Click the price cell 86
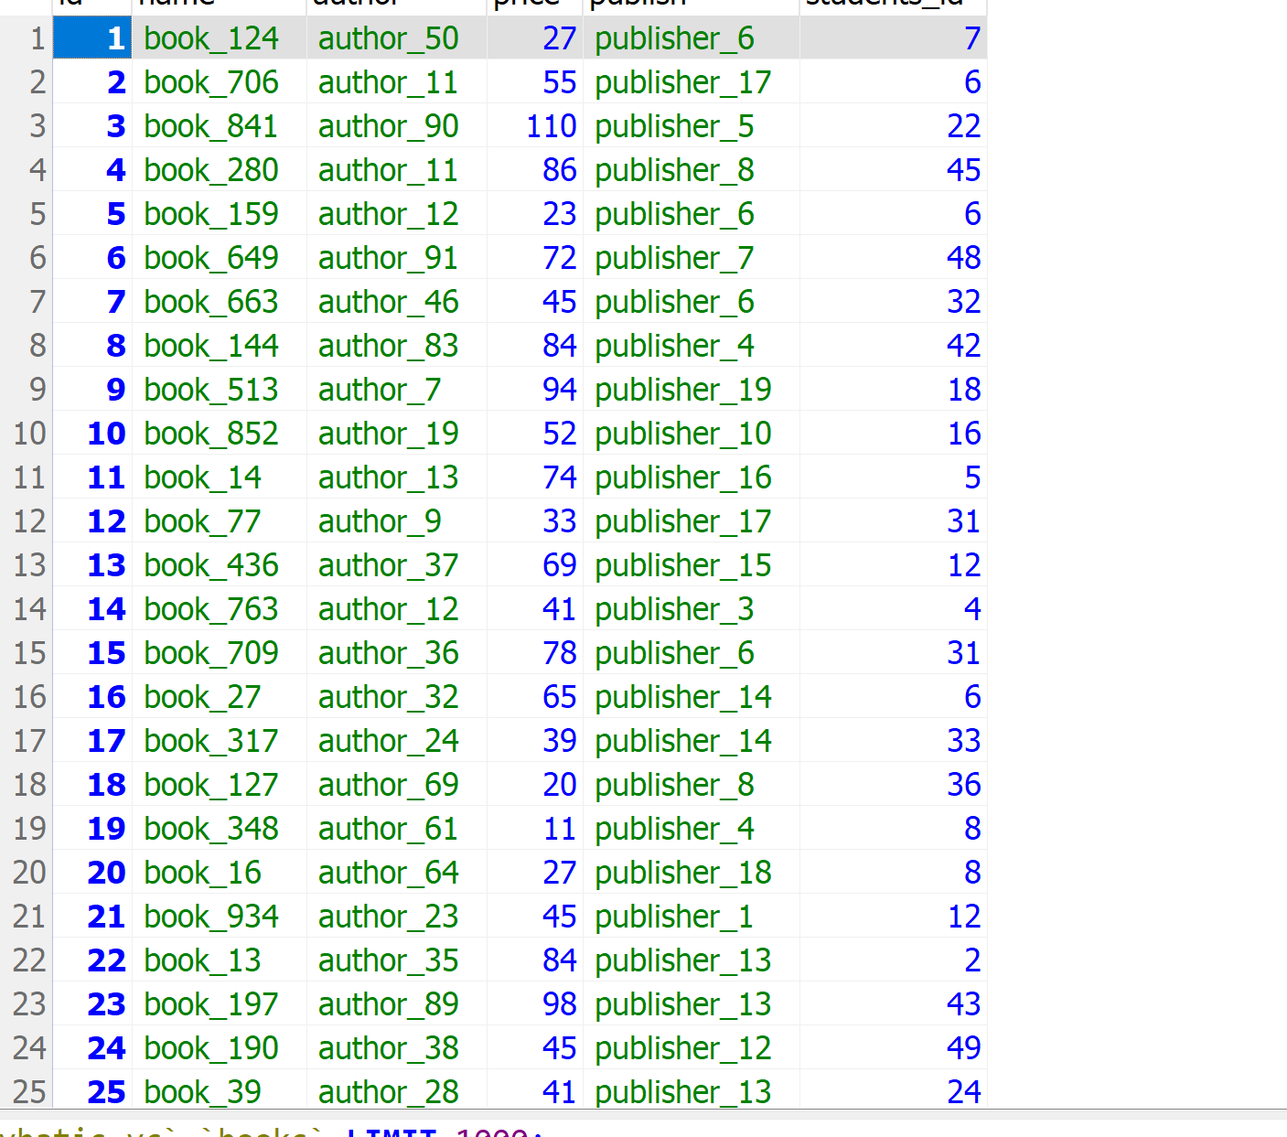 (534, 169)
